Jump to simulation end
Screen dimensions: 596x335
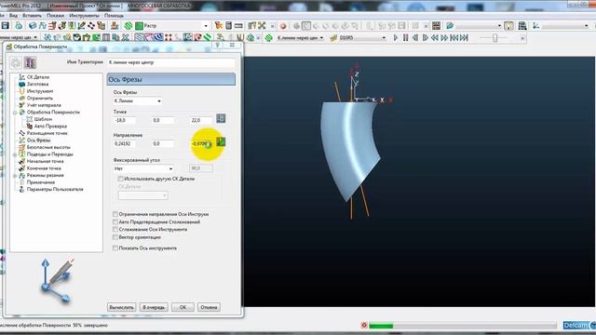tap(464, 37)
